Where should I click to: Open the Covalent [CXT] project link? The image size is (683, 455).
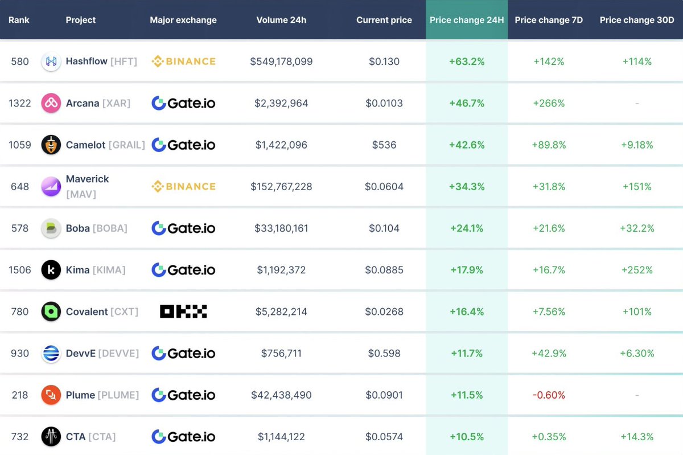[x=102, y=311]
